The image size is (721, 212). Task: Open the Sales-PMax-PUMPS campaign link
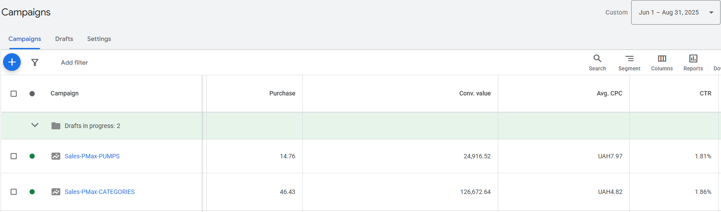click(x=92, y=156)
